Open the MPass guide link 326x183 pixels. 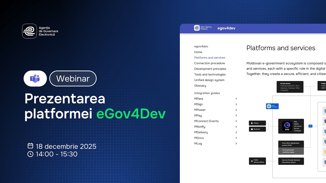click(199, 99)
